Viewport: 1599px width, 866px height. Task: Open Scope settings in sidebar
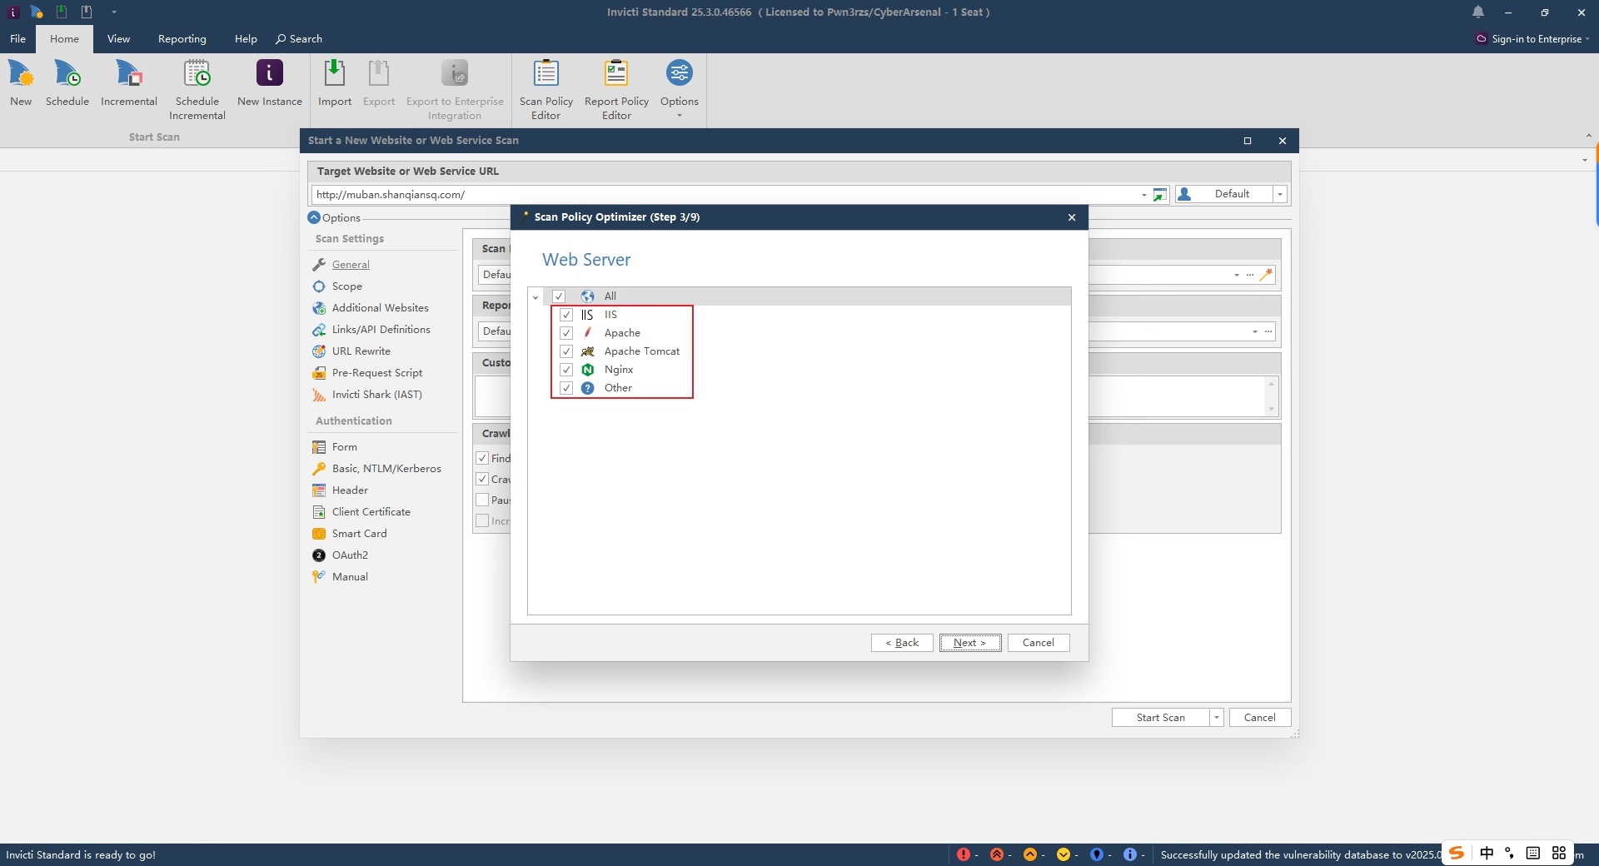pos(346,286)
